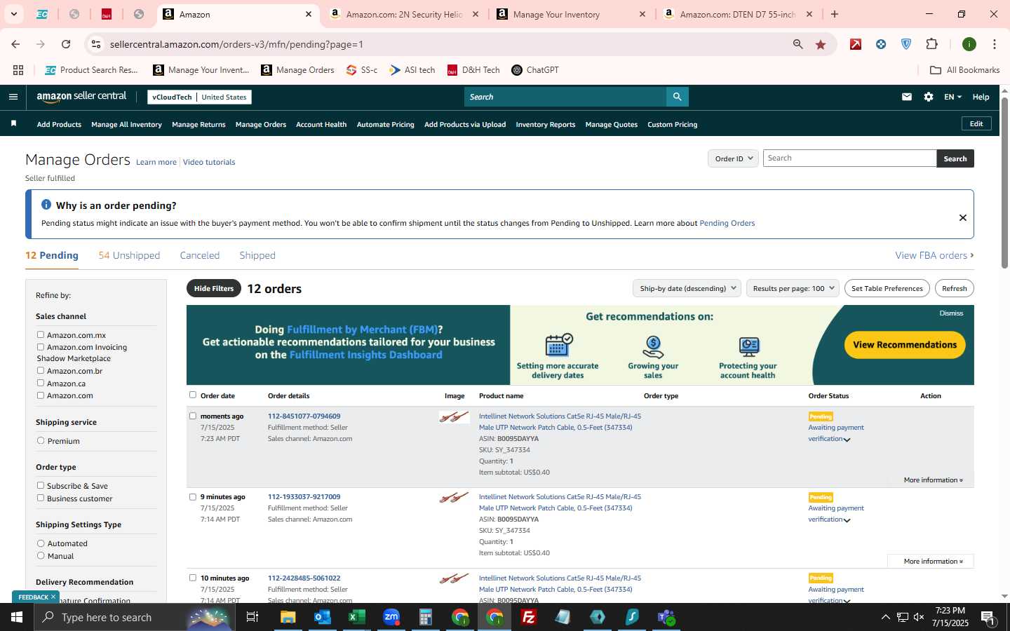Tick the select-all orders checkbox in header
Viewport: 1010px width, 631px height.
pos(193,395)
